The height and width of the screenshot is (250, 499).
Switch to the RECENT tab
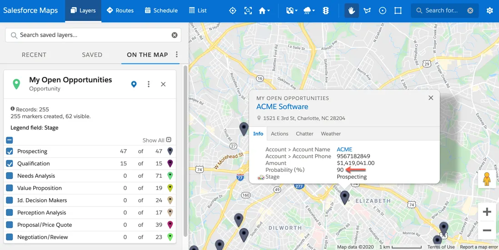pyautogui.click(x=34, y=55)
